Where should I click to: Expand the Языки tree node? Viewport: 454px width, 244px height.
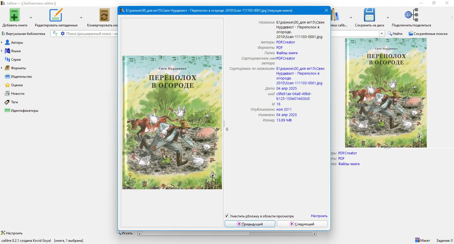2,51
